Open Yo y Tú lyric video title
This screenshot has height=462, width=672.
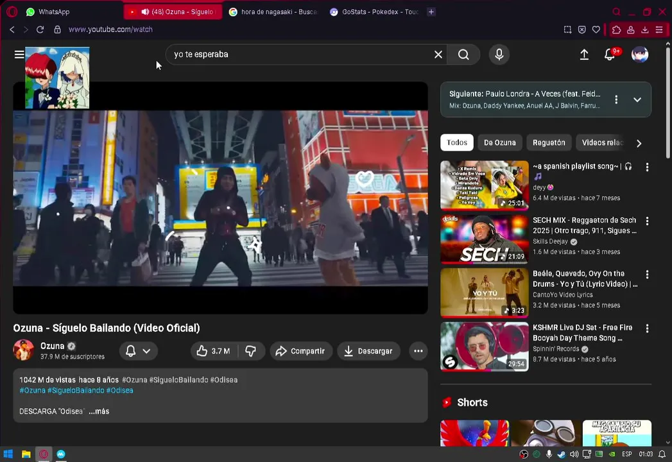[585, 278]
